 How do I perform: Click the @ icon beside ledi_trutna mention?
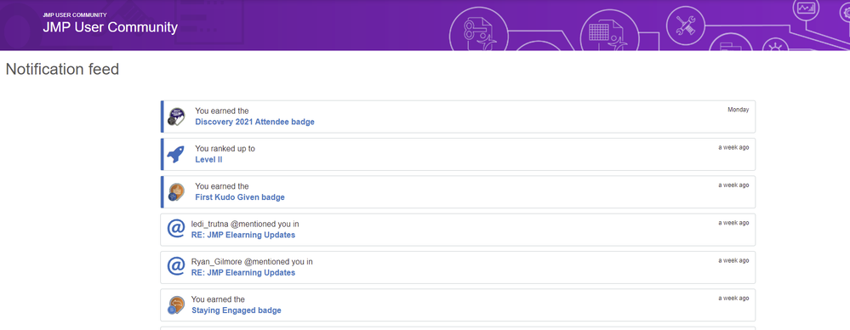[x=175, y=229]
